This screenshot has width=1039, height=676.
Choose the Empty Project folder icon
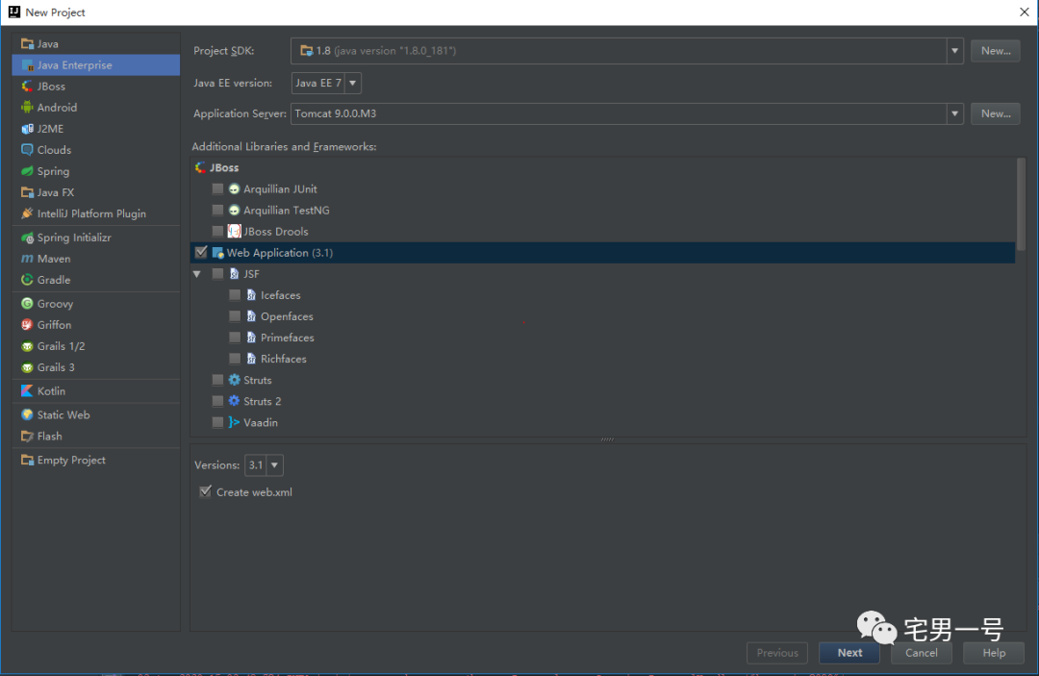click(x=27, y=460)
